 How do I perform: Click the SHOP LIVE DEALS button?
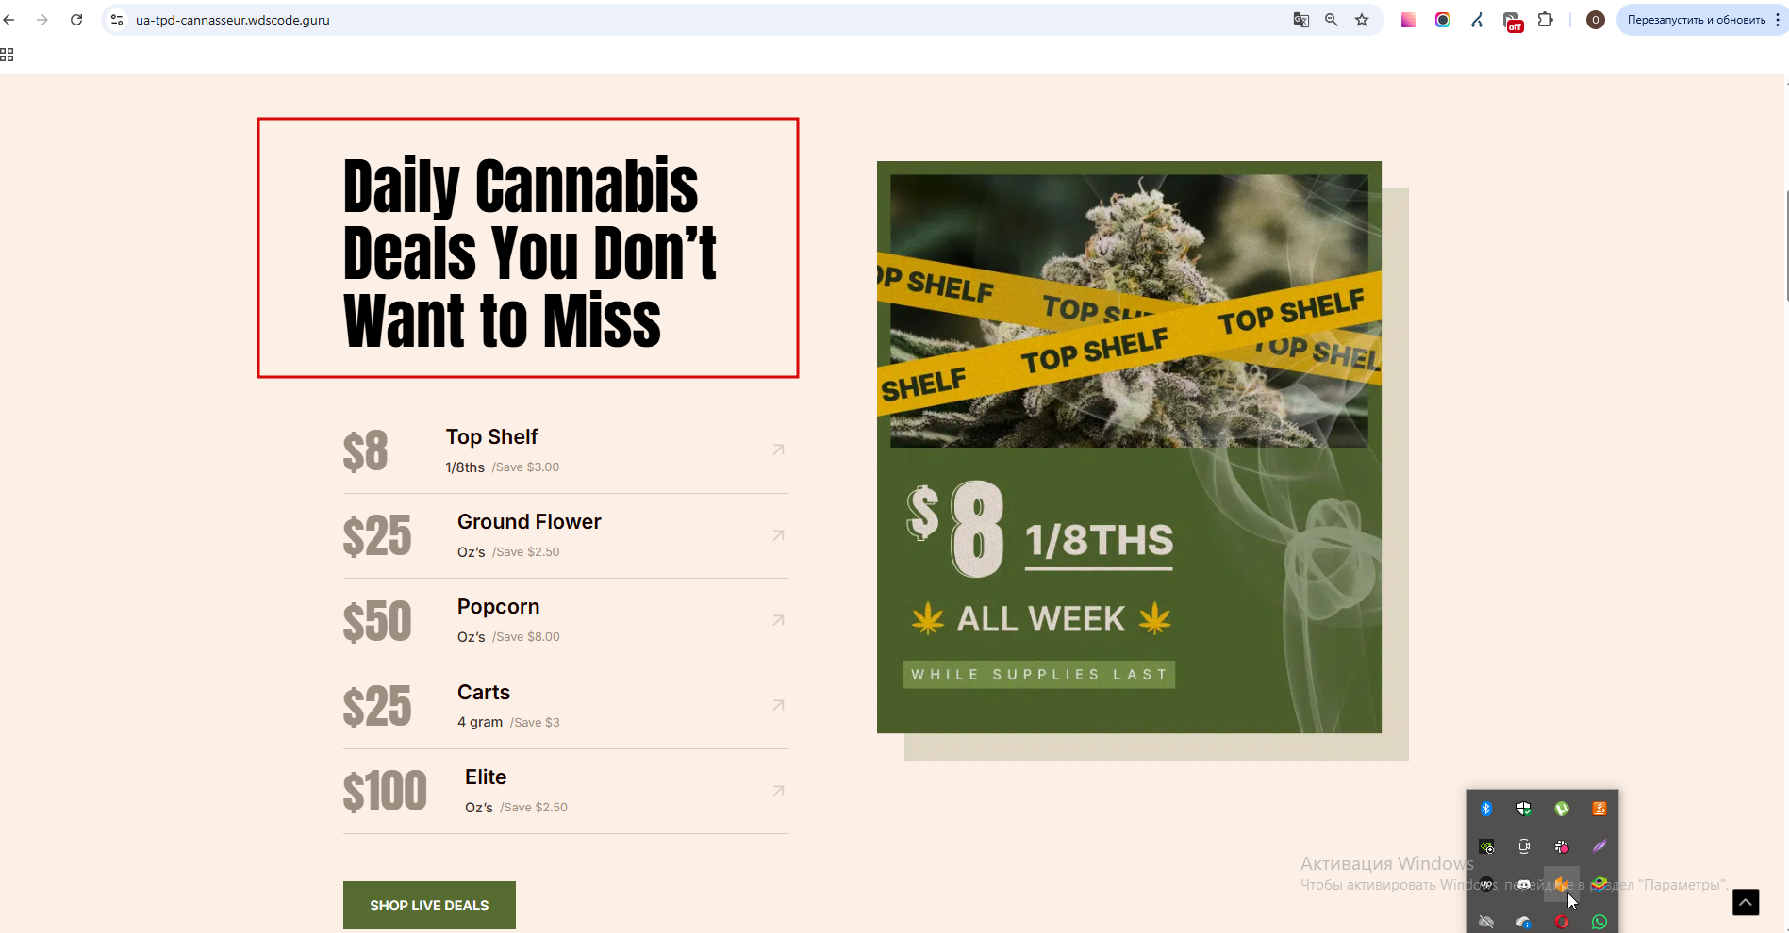click(x=429, y=905)
